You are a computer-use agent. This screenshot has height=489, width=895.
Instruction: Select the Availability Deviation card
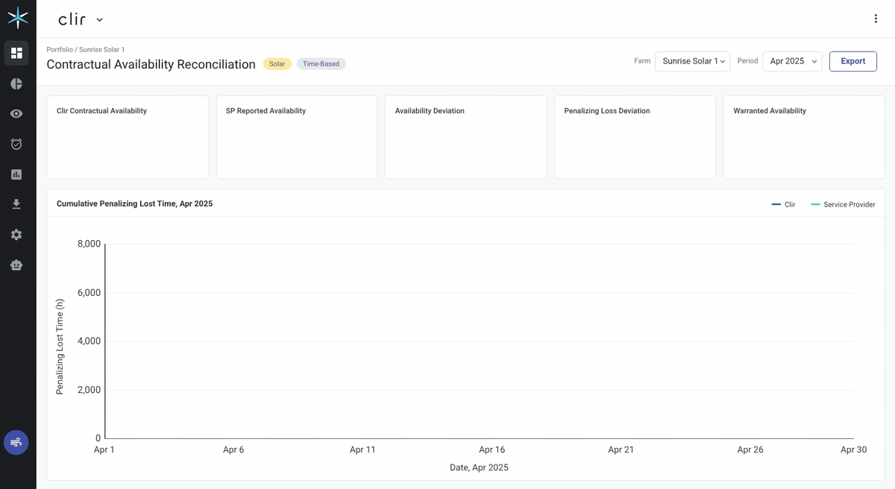coord(466,136)
